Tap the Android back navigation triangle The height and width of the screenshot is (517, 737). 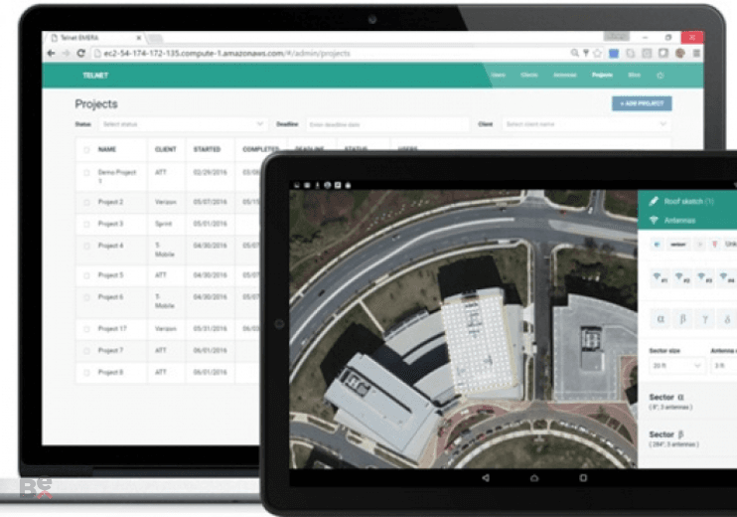tap(486, 478)
